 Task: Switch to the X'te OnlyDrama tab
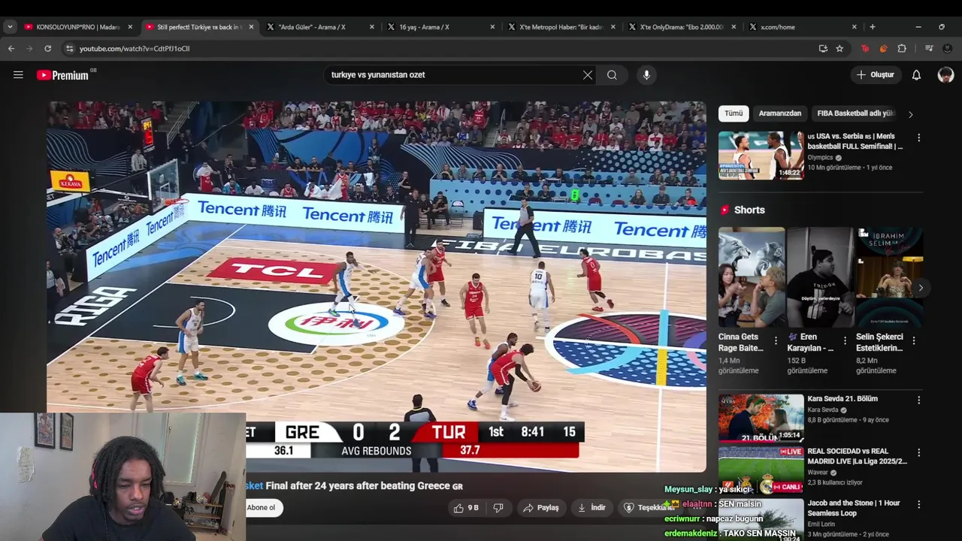(683, 27)
